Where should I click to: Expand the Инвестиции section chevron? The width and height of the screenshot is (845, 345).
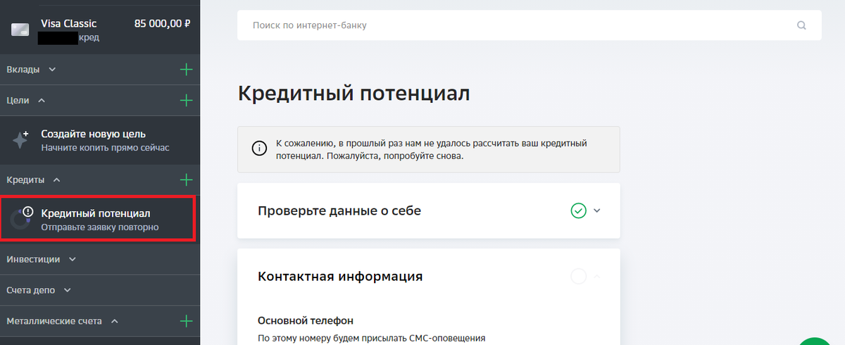pyautogui.click(x=72, y=259)
